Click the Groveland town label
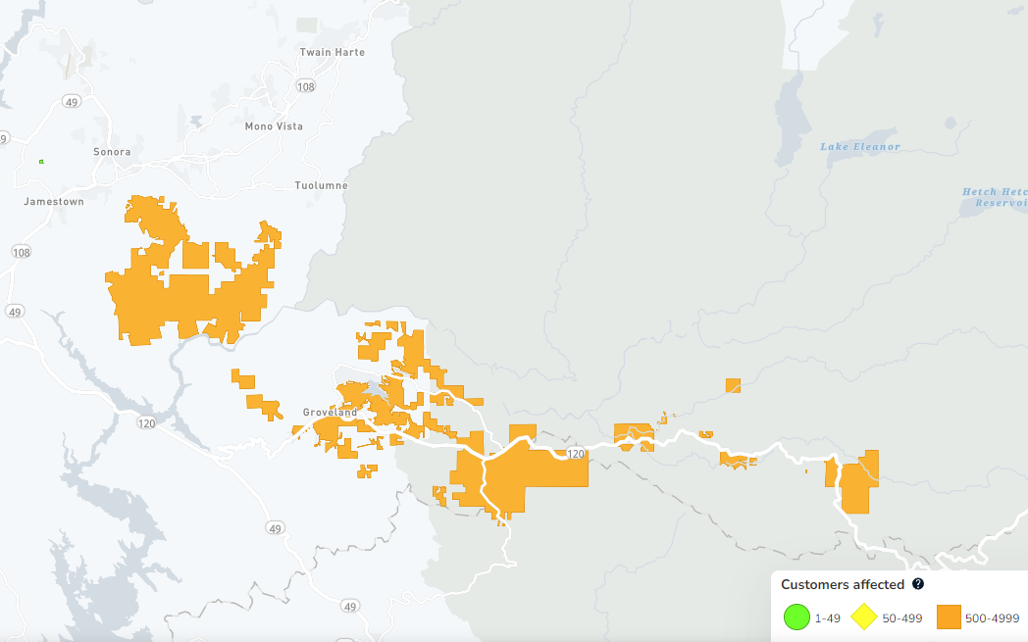Image resolution: width=1028 pixels, height=642 pixels. [x=330, y=413]
